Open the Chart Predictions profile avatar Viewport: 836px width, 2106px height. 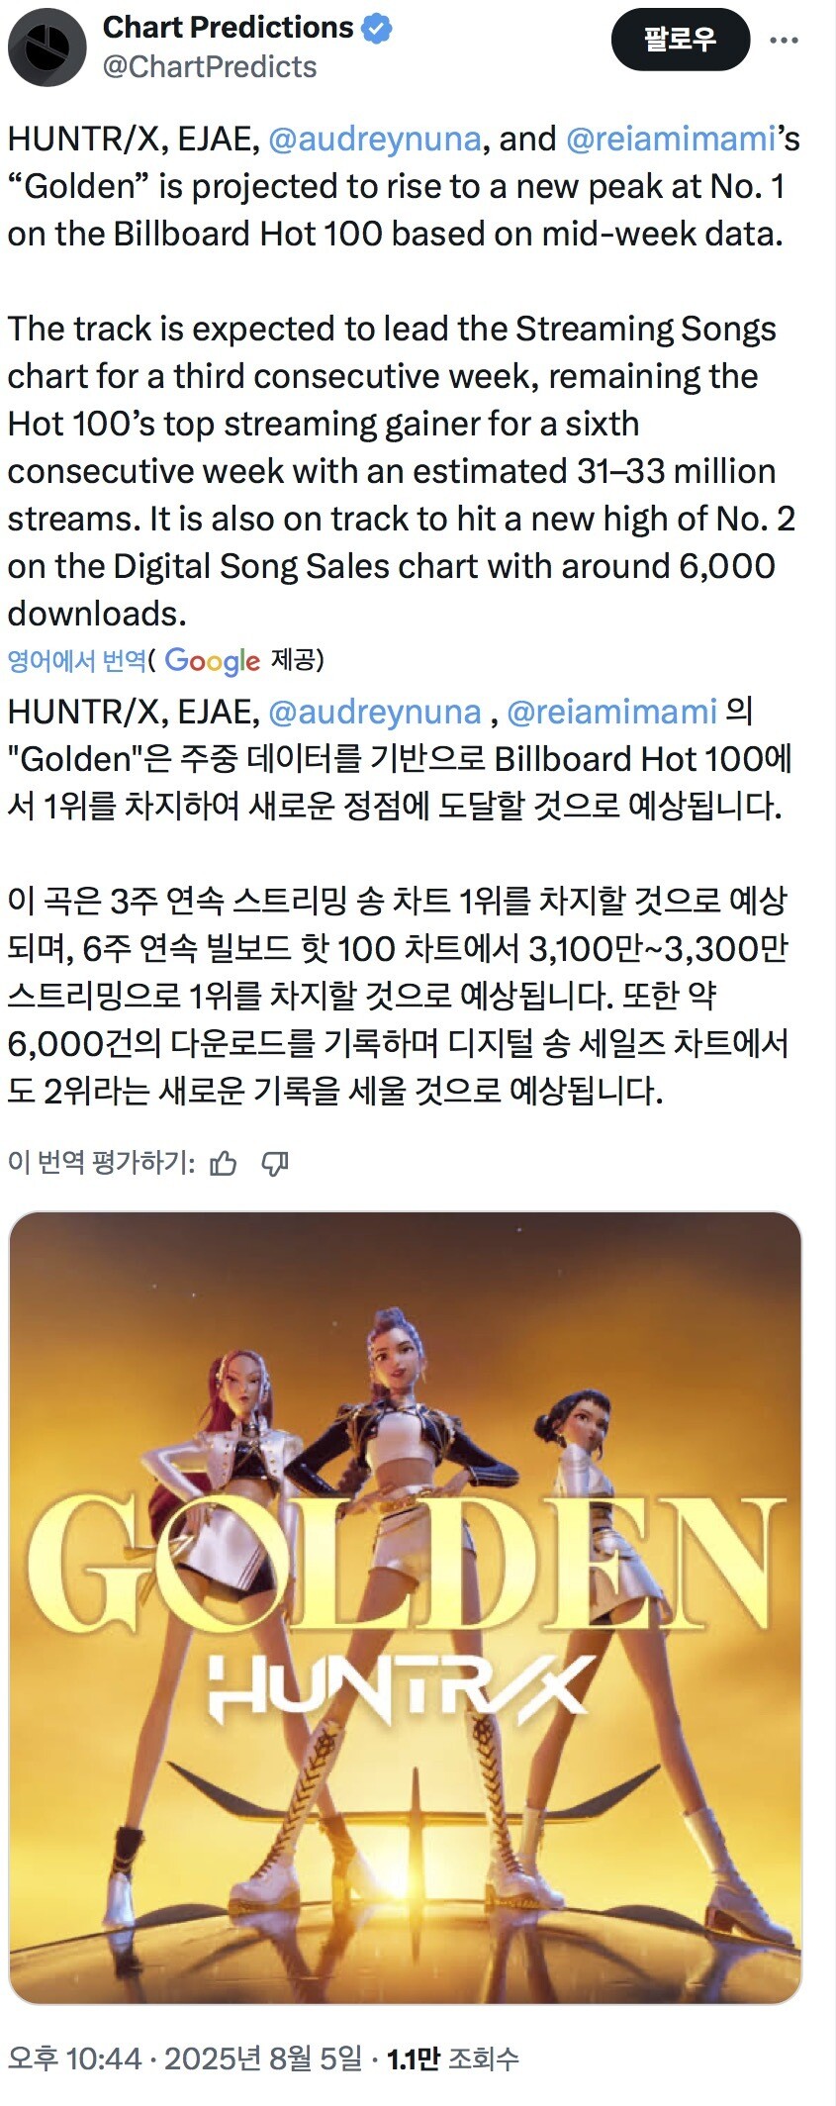click(x=46, y=47)
